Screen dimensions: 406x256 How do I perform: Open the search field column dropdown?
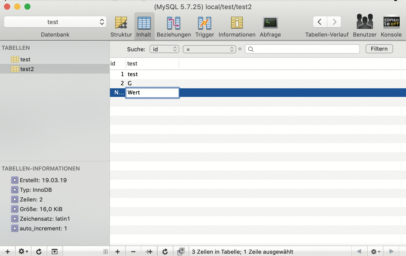tap(164, 49)
